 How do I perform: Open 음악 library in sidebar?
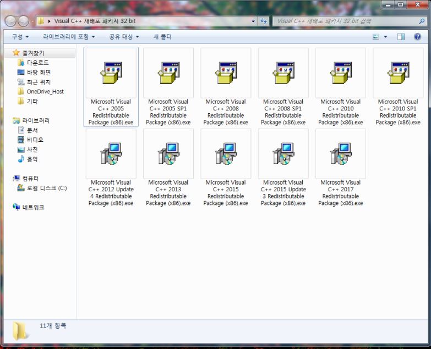[x=32, y=159]
